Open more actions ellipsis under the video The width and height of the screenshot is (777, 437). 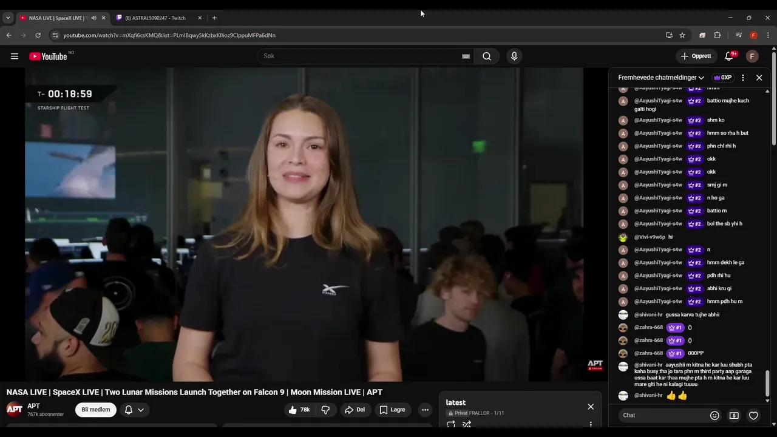425,410
